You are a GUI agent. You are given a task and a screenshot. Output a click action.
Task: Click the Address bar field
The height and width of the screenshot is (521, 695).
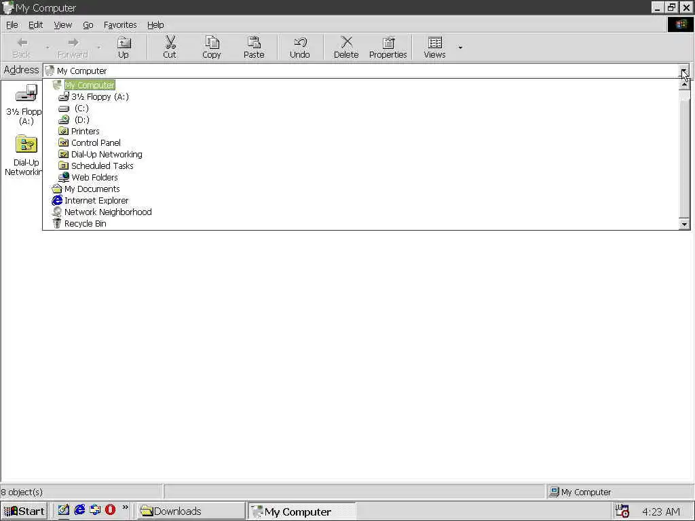coord(361,71)
